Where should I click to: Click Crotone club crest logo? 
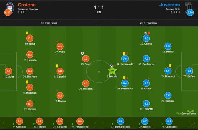click(x=10, y=8)
